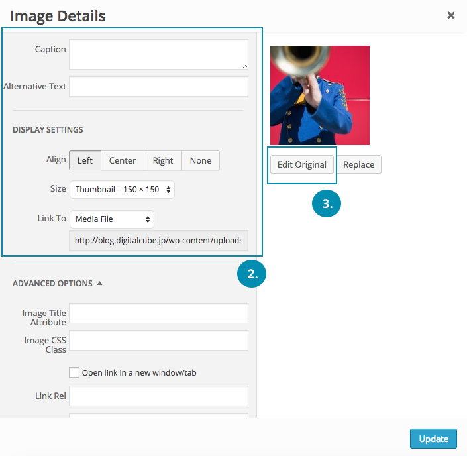The height and width of the screenshot is (456, 467).
Task: Open the Link To Media File dropdown
Action: (x=111, y=219)
